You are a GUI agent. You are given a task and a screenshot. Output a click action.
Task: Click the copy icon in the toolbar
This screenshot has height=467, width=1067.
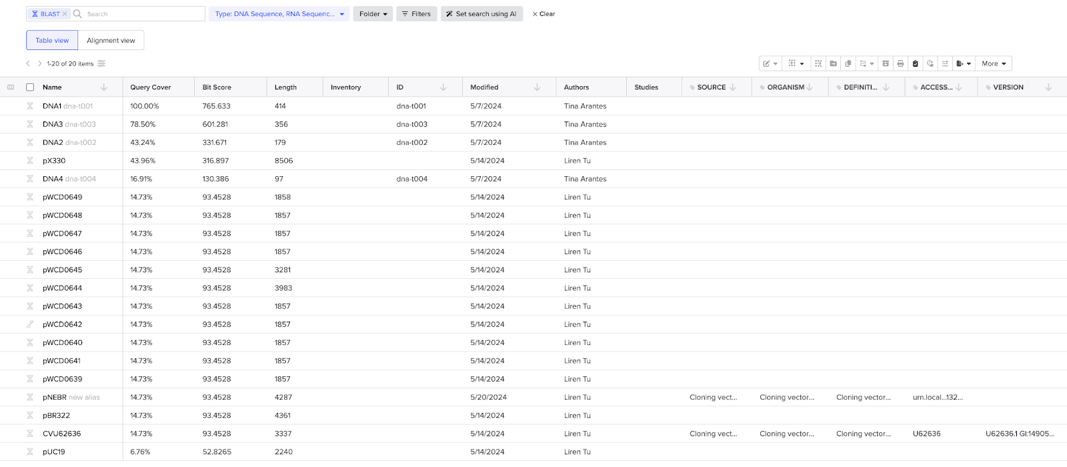[x=848, y=63]
